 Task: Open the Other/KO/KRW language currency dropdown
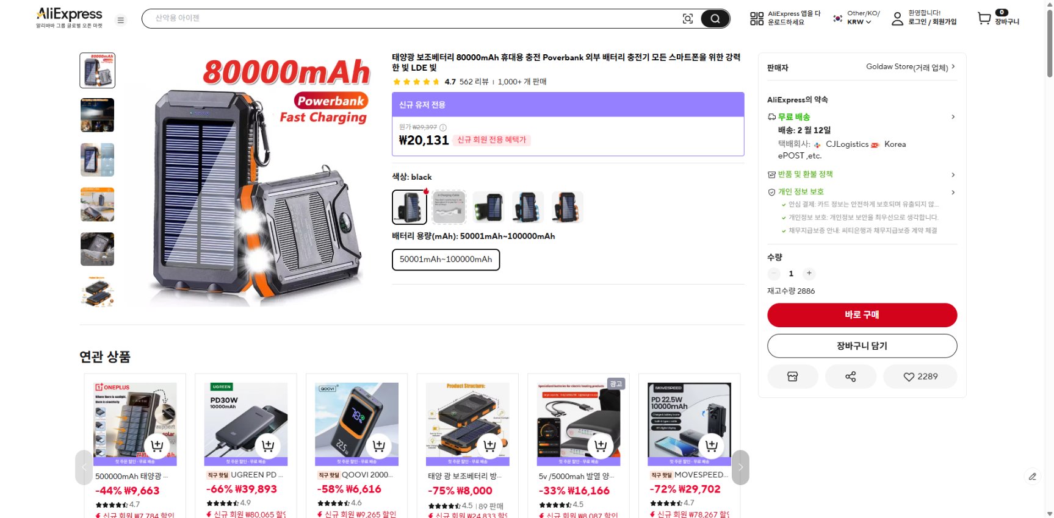pos(857,18)
